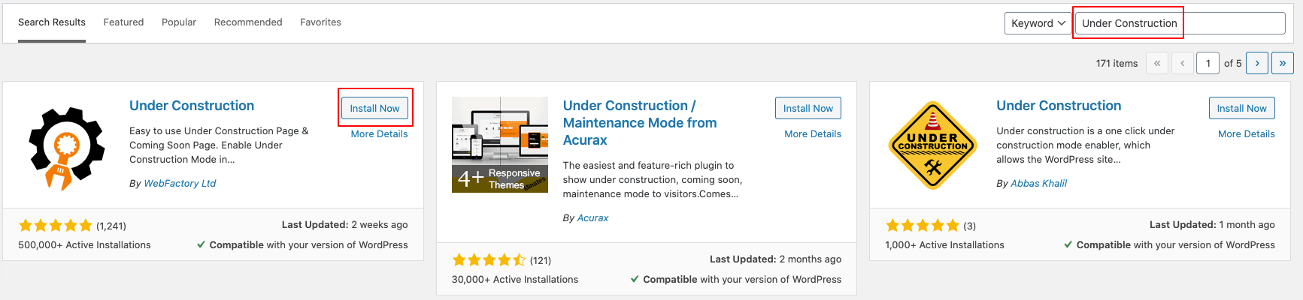Viewport: 1303px width, 300px height.
Task: Open the Favorites tab
Action: click(x=320, y=22)
